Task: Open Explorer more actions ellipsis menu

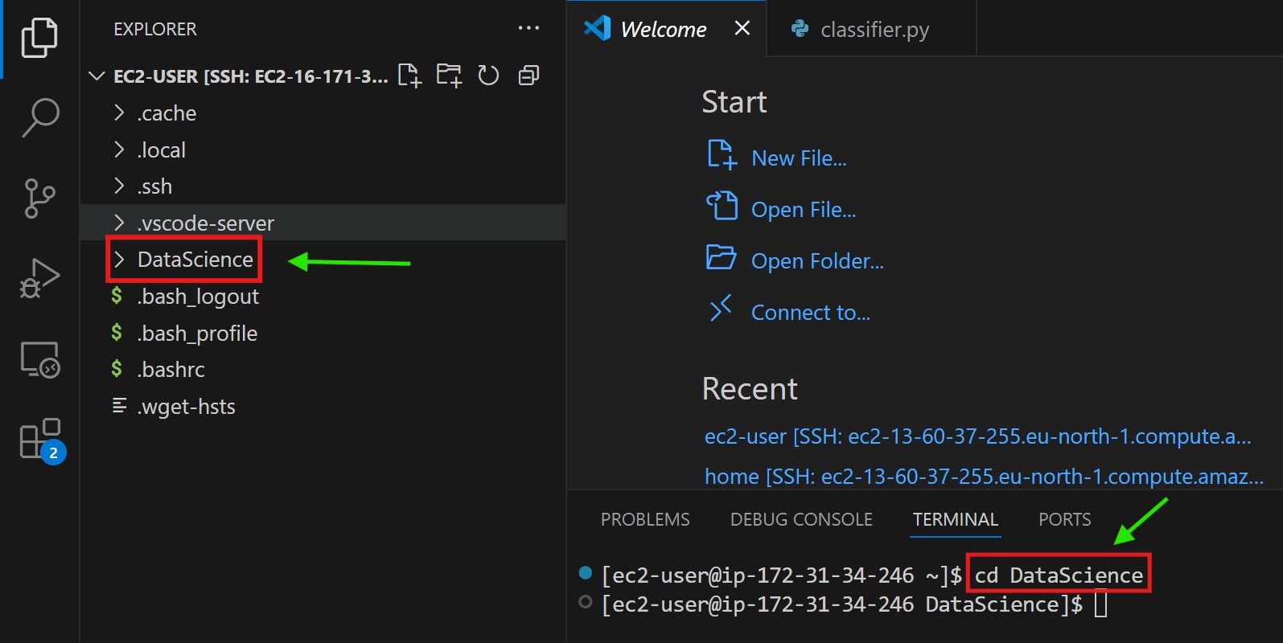Action: 528,28
